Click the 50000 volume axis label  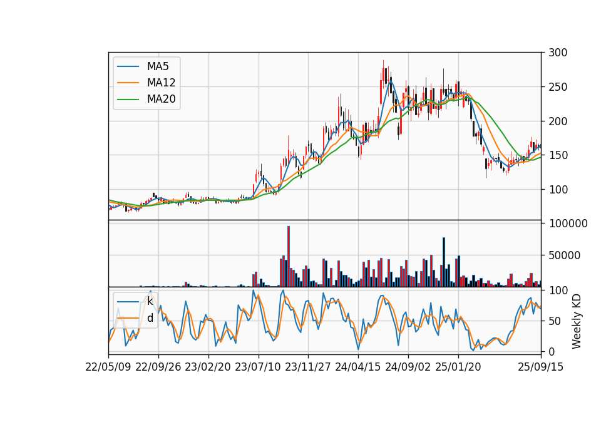(x=565, y=255)
